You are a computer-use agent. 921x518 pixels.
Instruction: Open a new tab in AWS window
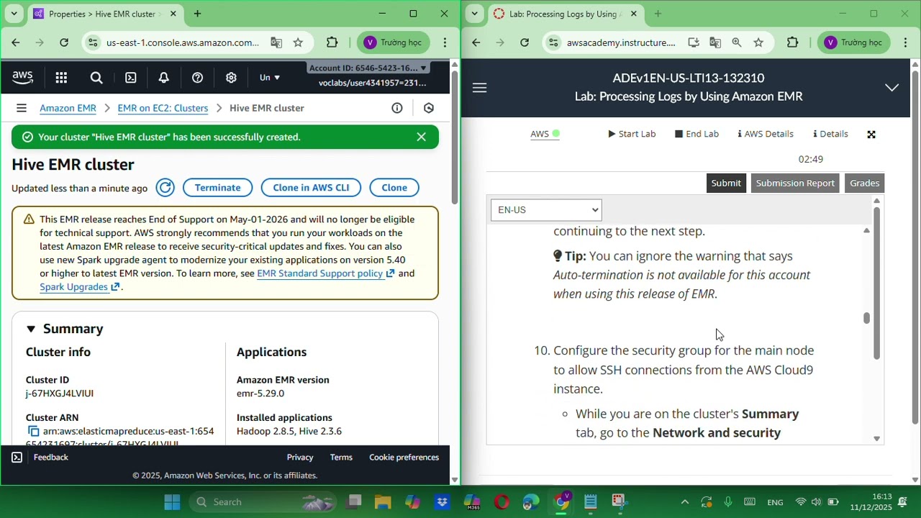coord(197,14)
